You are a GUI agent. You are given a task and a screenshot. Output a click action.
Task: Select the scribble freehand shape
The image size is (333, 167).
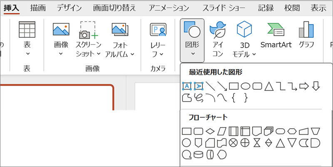199,98
